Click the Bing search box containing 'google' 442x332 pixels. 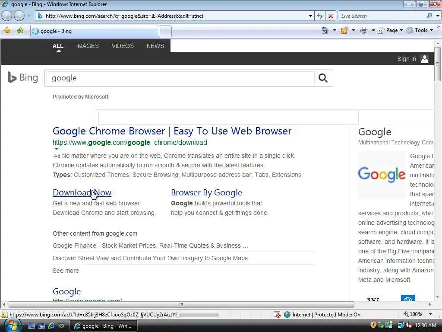(x=180, y=78)
